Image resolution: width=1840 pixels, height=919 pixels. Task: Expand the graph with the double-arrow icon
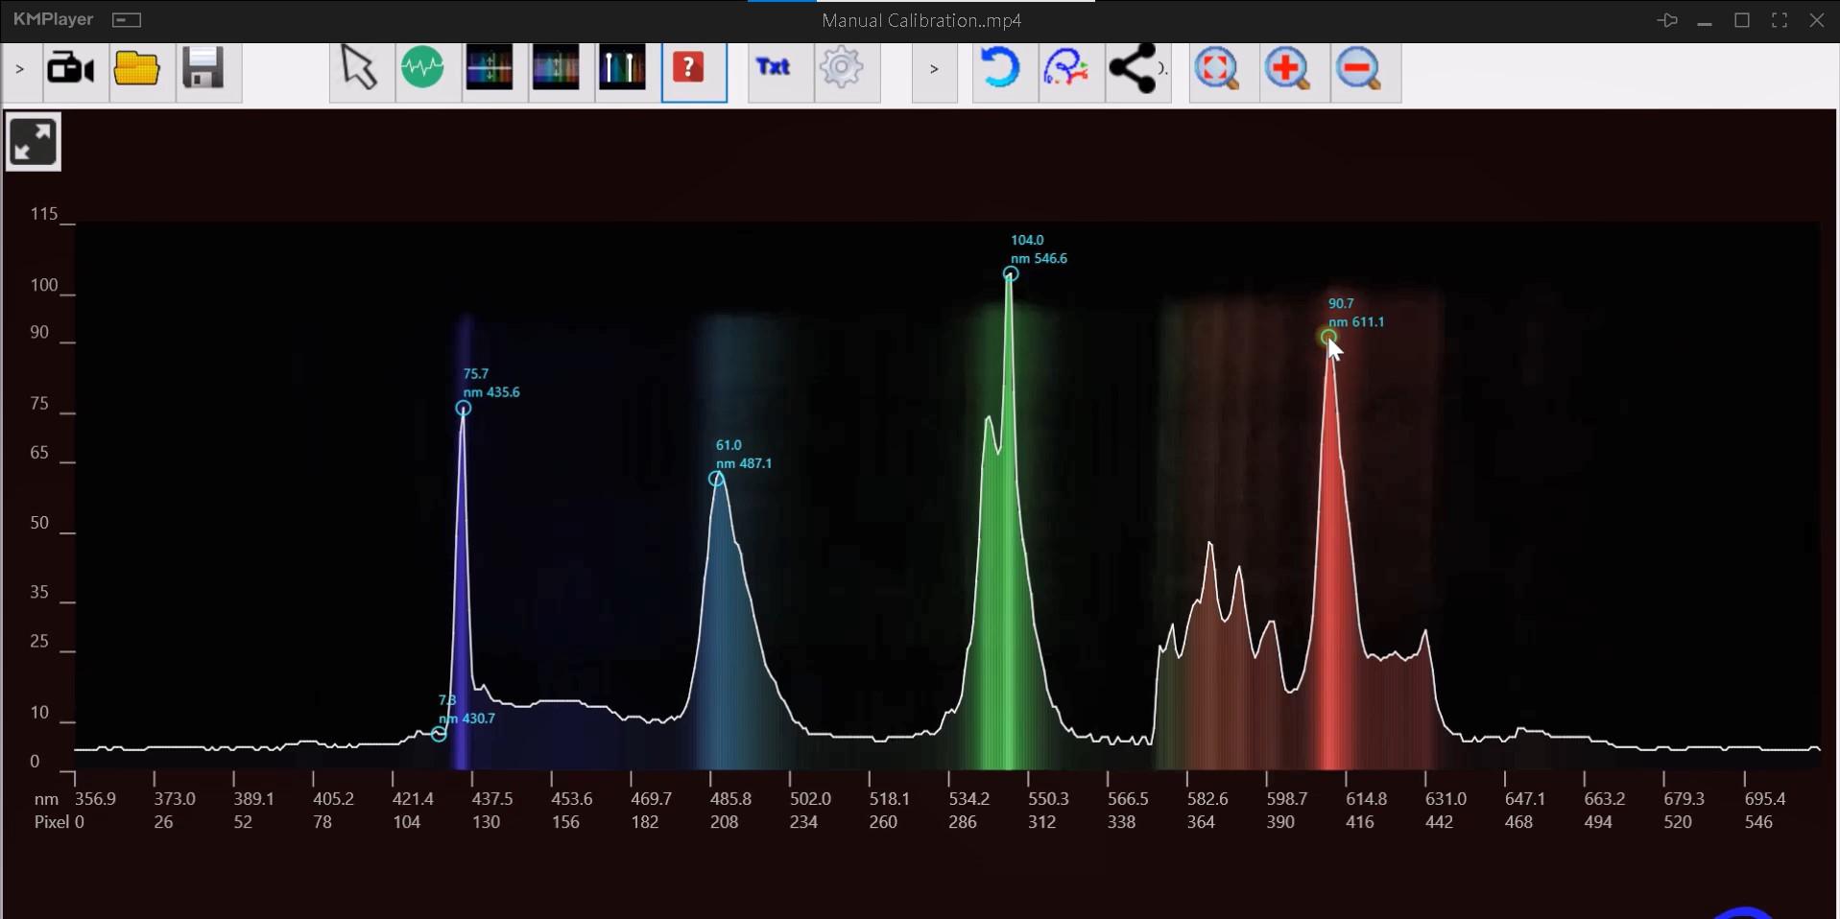pos(33,141)
